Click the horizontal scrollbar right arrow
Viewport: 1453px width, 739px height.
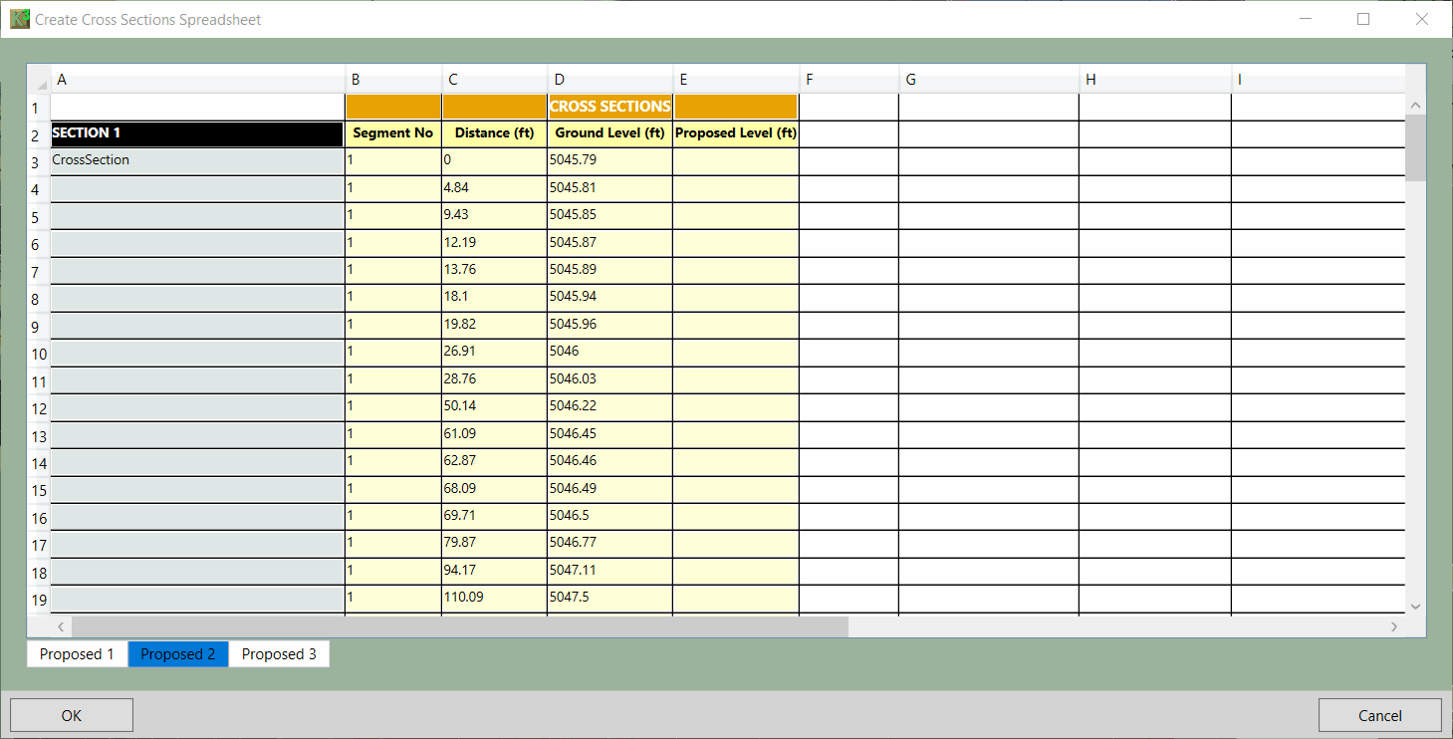(x=1393, y=626)
